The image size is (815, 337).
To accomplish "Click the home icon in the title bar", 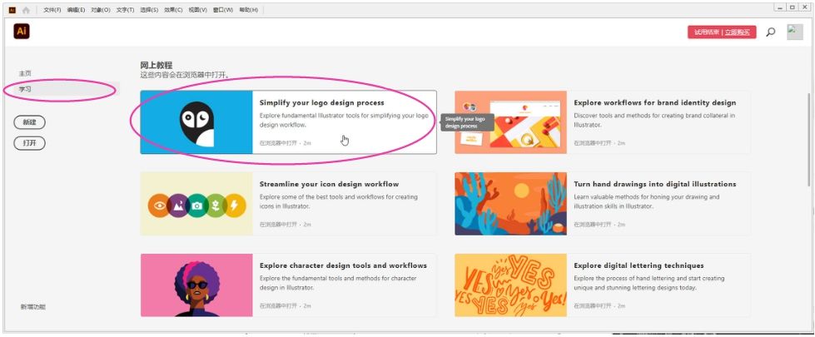I will [26, 10].
